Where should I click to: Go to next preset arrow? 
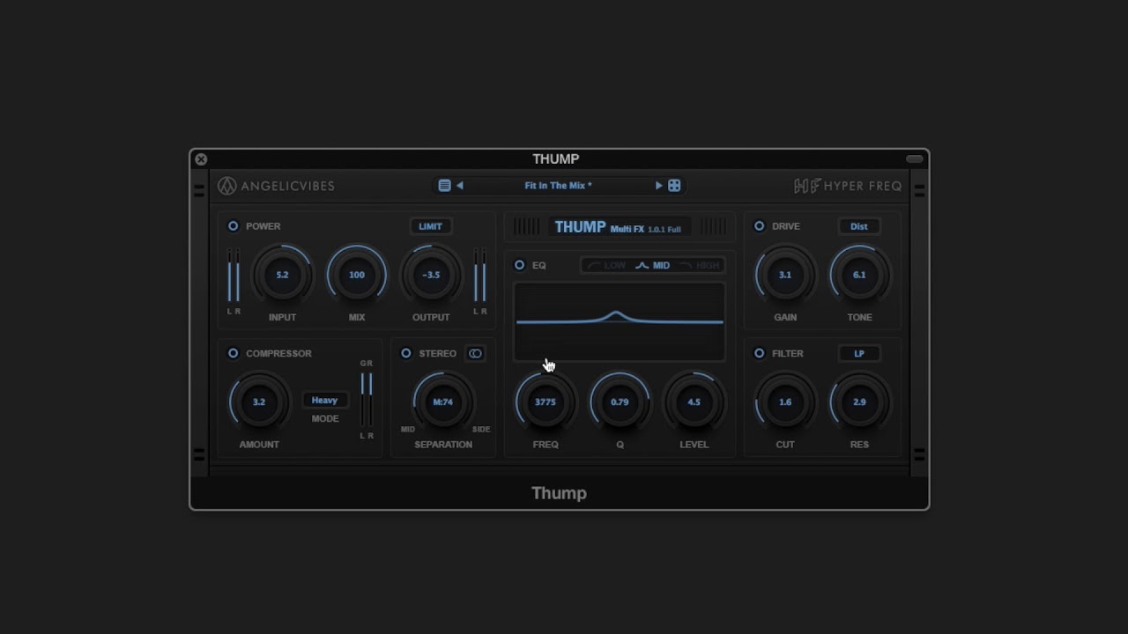click(658, 186)
